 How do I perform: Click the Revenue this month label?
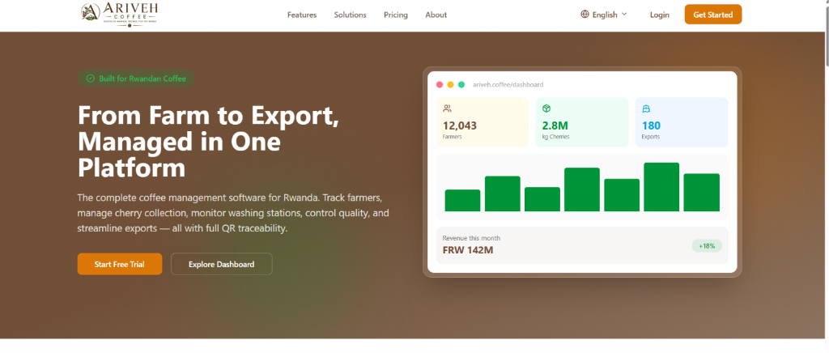[471, 238]
